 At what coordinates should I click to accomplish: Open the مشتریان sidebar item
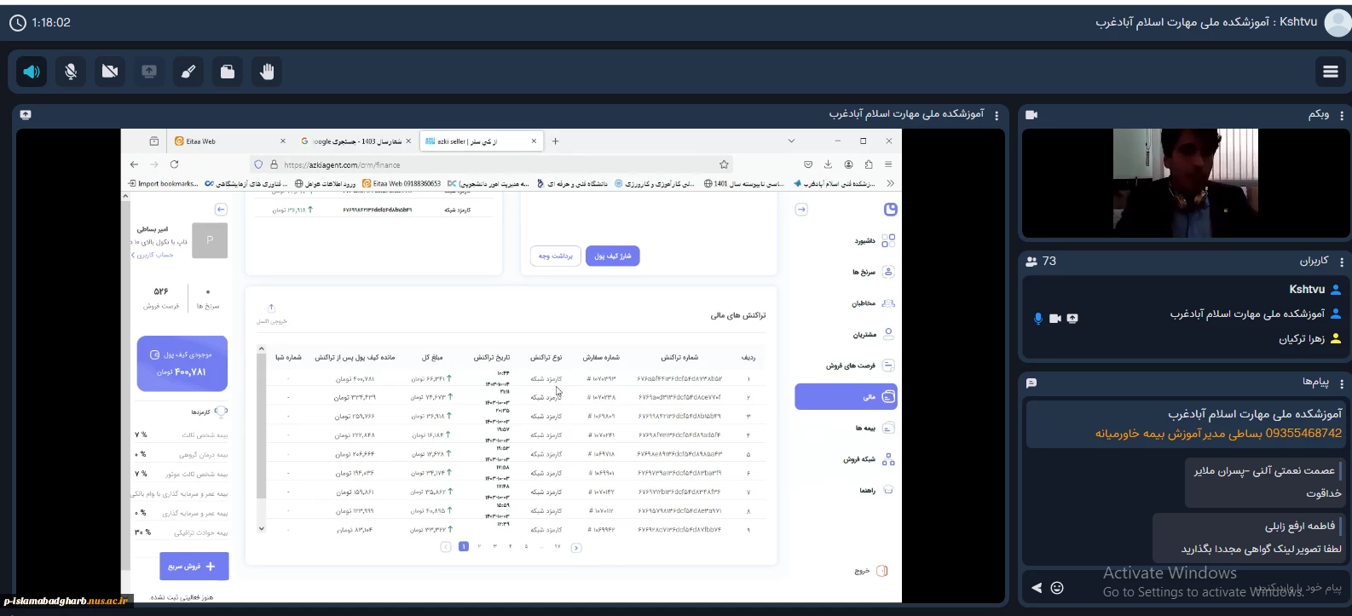874,335
